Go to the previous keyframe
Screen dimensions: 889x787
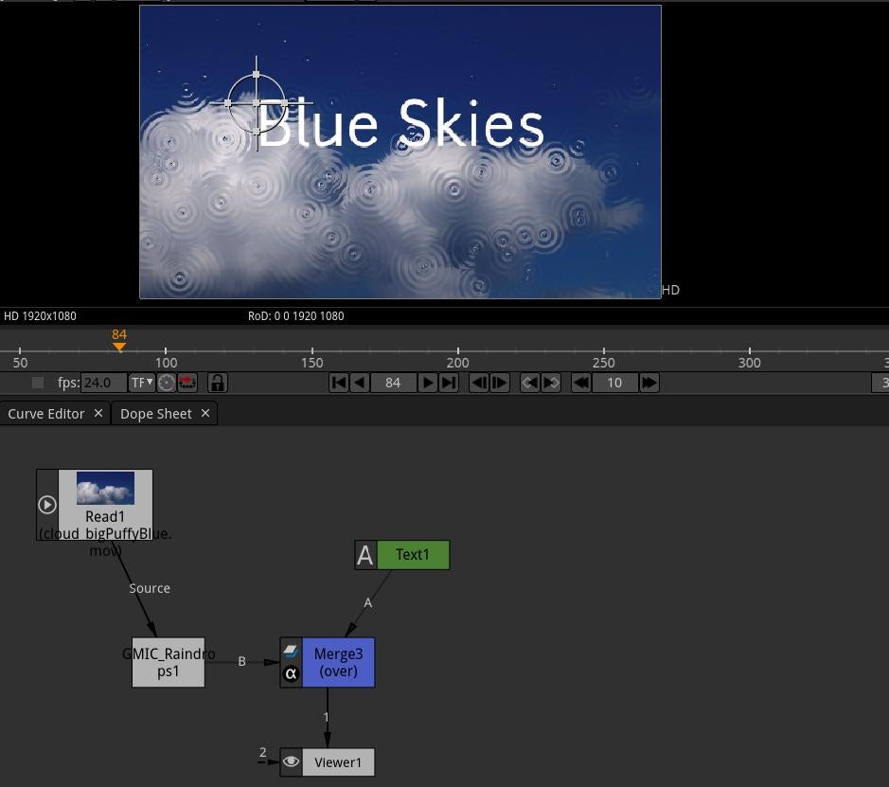pos(530,383)
